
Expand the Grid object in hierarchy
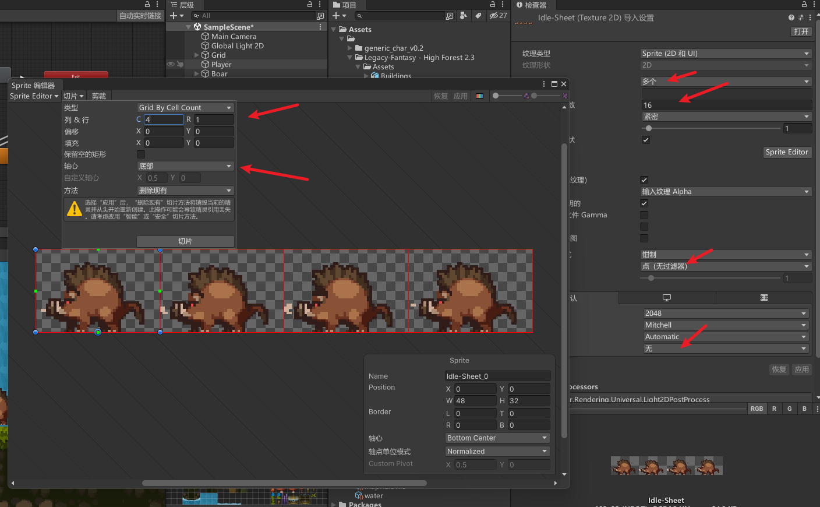pos(196,55)
